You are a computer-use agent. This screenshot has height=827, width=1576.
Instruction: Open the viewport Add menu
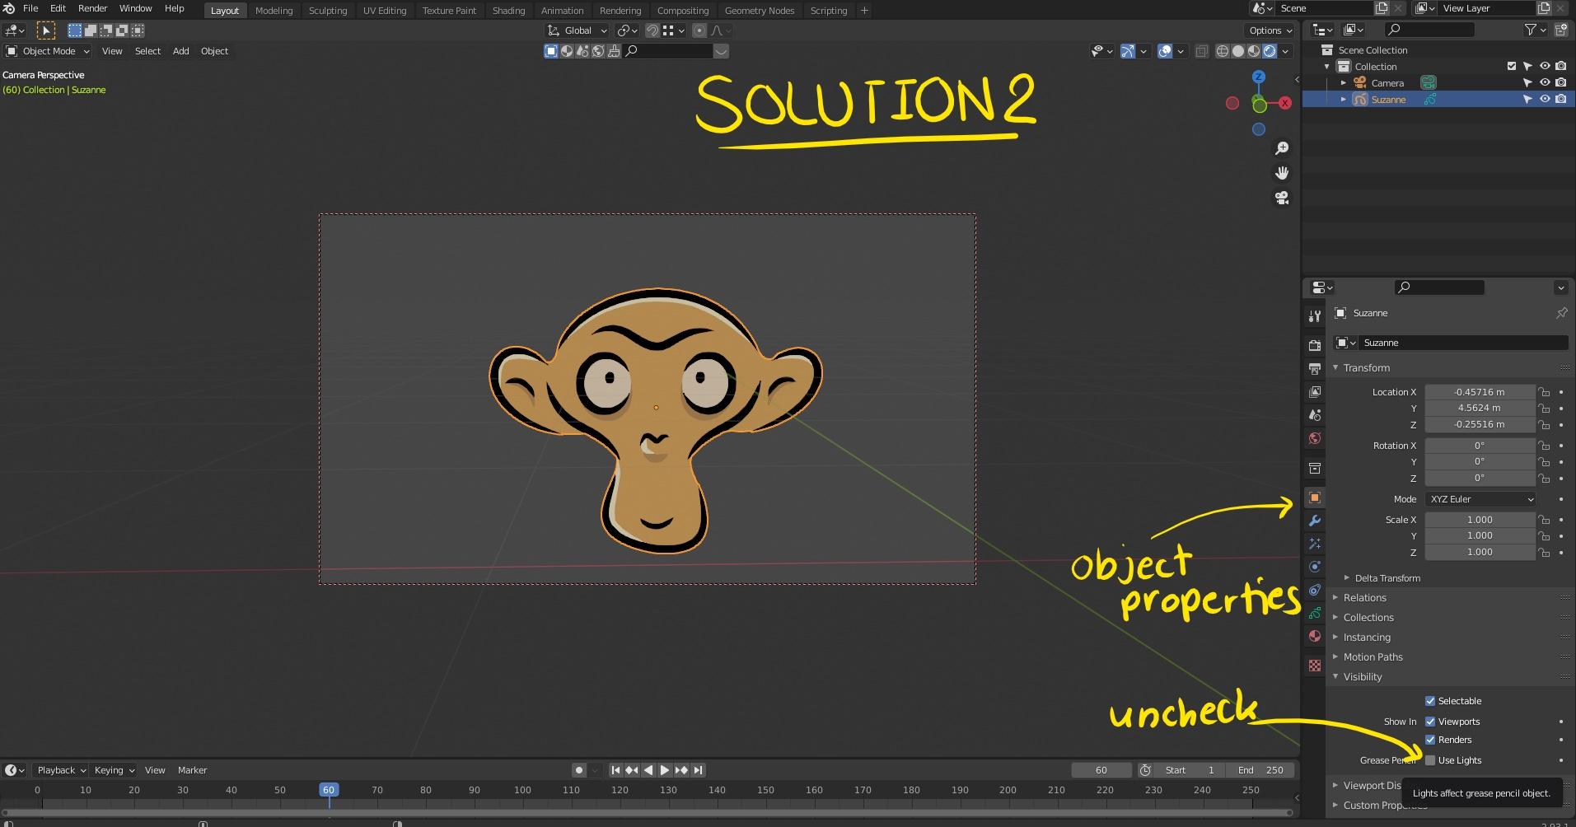[x=180, y=51]
